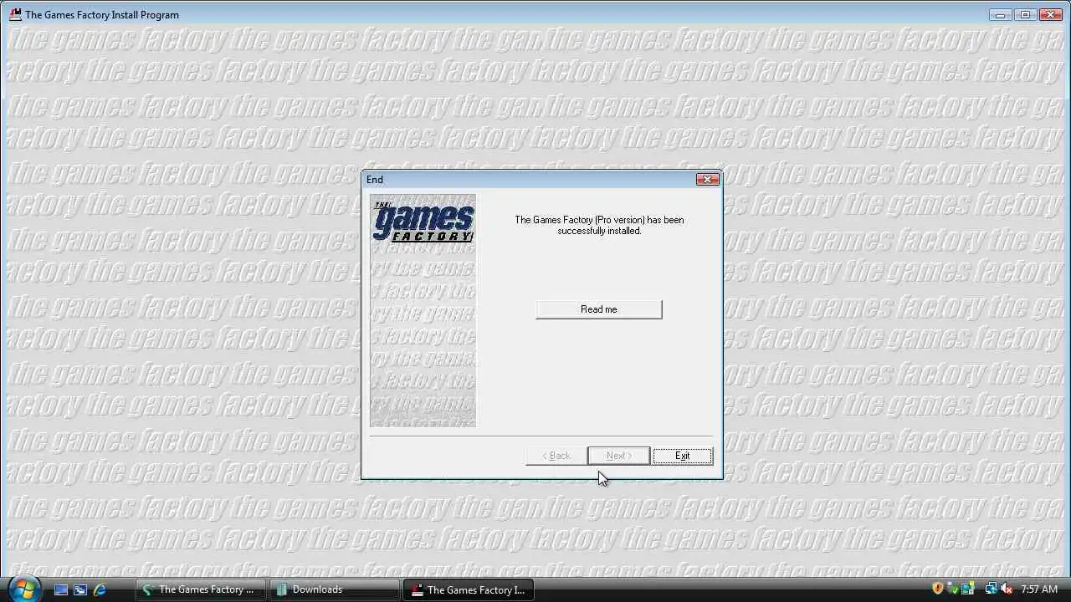Click Exit to finish the installer
Image resolution: width=1071 pixels, height=602 pixels.
click(x=682, y=456)
